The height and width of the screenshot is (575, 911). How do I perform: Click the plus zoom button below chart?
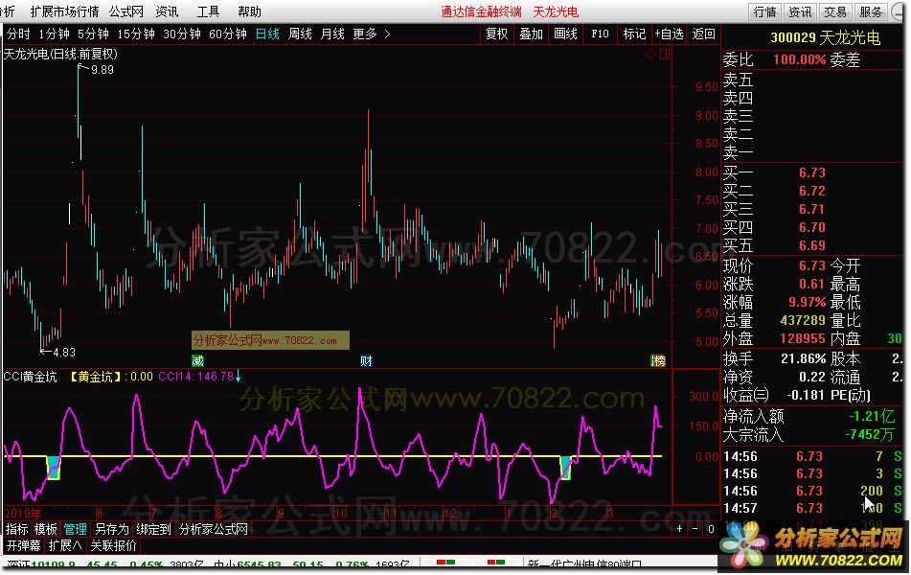[680, 529]
